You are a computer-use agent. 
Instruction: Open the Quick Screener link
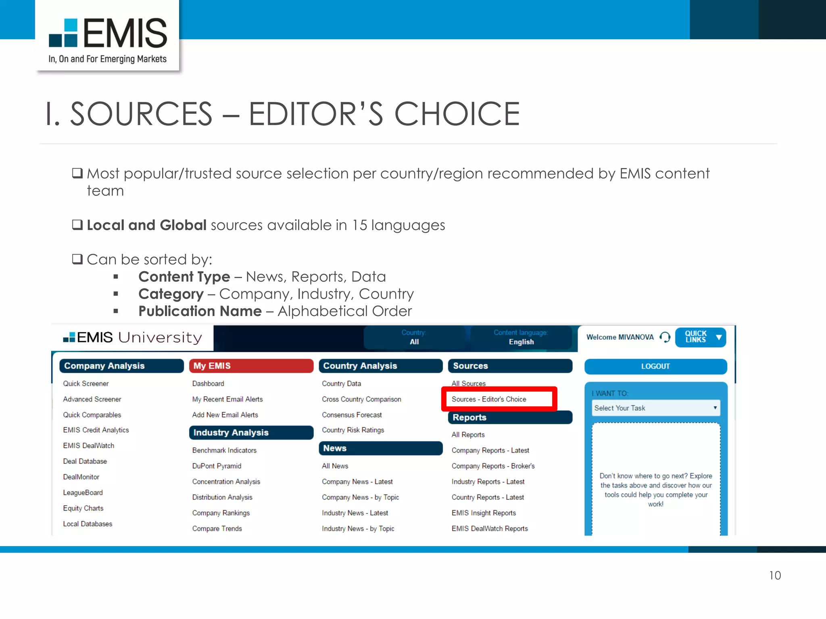[x=86, y=384]
